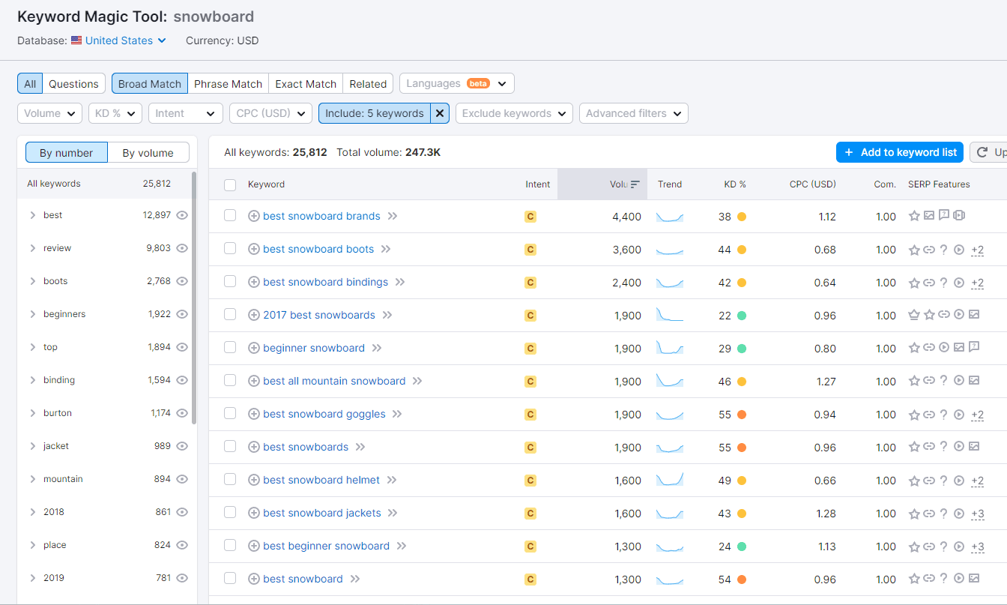Click the plus icon before "best snowboard brands"
1007x605 pixels.
coord(253,216)
